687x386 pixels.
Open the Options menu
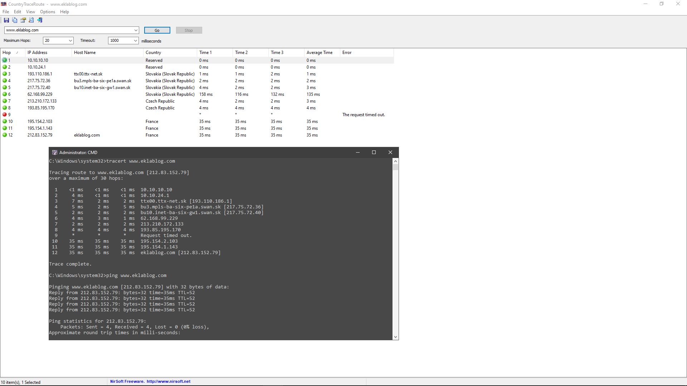click(x=48, y=12)
